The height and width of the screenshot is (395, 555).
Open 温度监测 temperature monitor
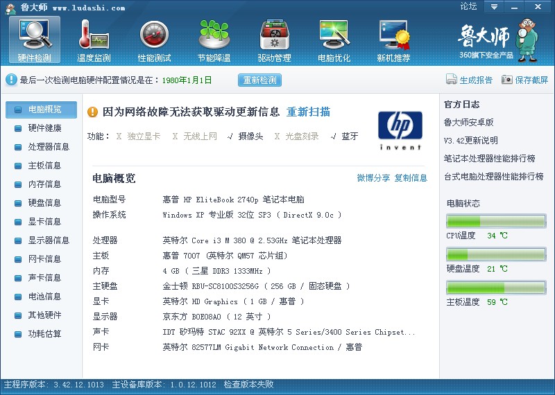pyautogui.click(x=94, y=40)
